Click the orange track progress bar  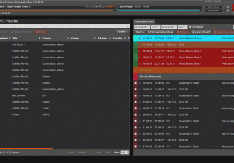pyautogui.click(x=58, y=10)
